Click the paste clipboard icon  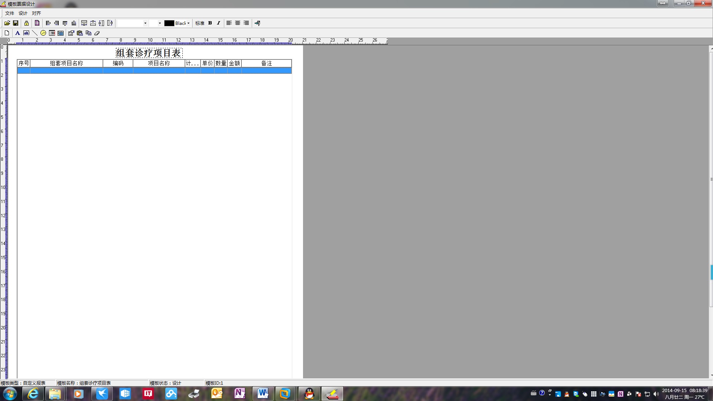click(x=79, y=33)
